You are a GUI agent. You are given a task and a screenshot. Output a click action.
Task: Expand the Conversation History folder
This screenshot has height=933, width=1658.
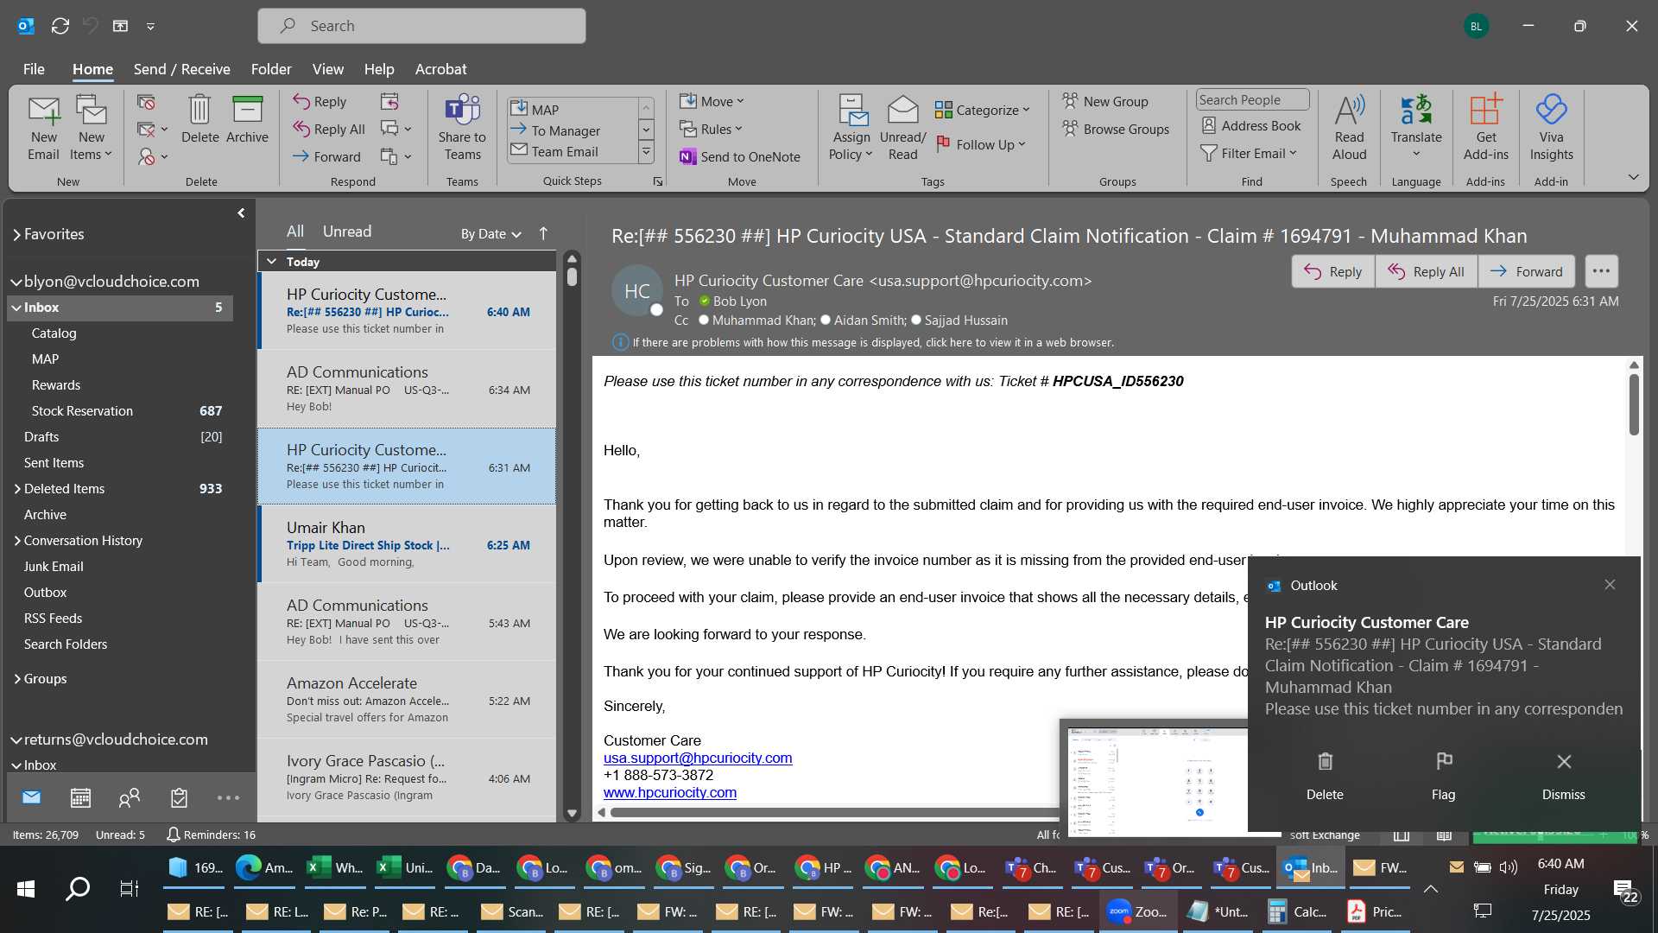pyautogui.click(x=16, y=541)
